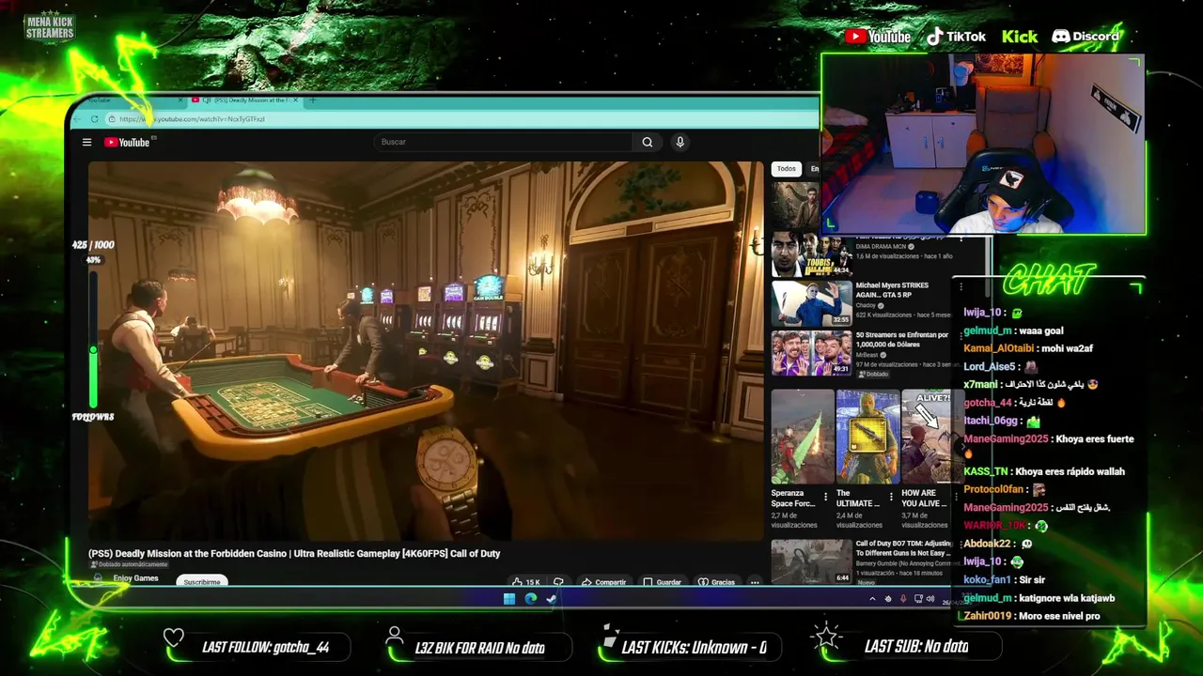The height and width of the screenshot is (676, 1203).
Task: Open Michael Myers STRIKES AGAIN video thumbnail
Action: (812, 303)
